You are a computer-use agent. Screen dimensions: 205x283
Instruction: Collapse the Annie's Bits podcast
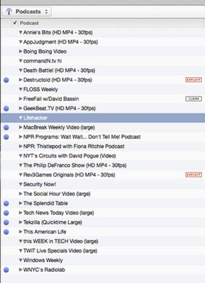pyautogui.click(x=20, y=33)
